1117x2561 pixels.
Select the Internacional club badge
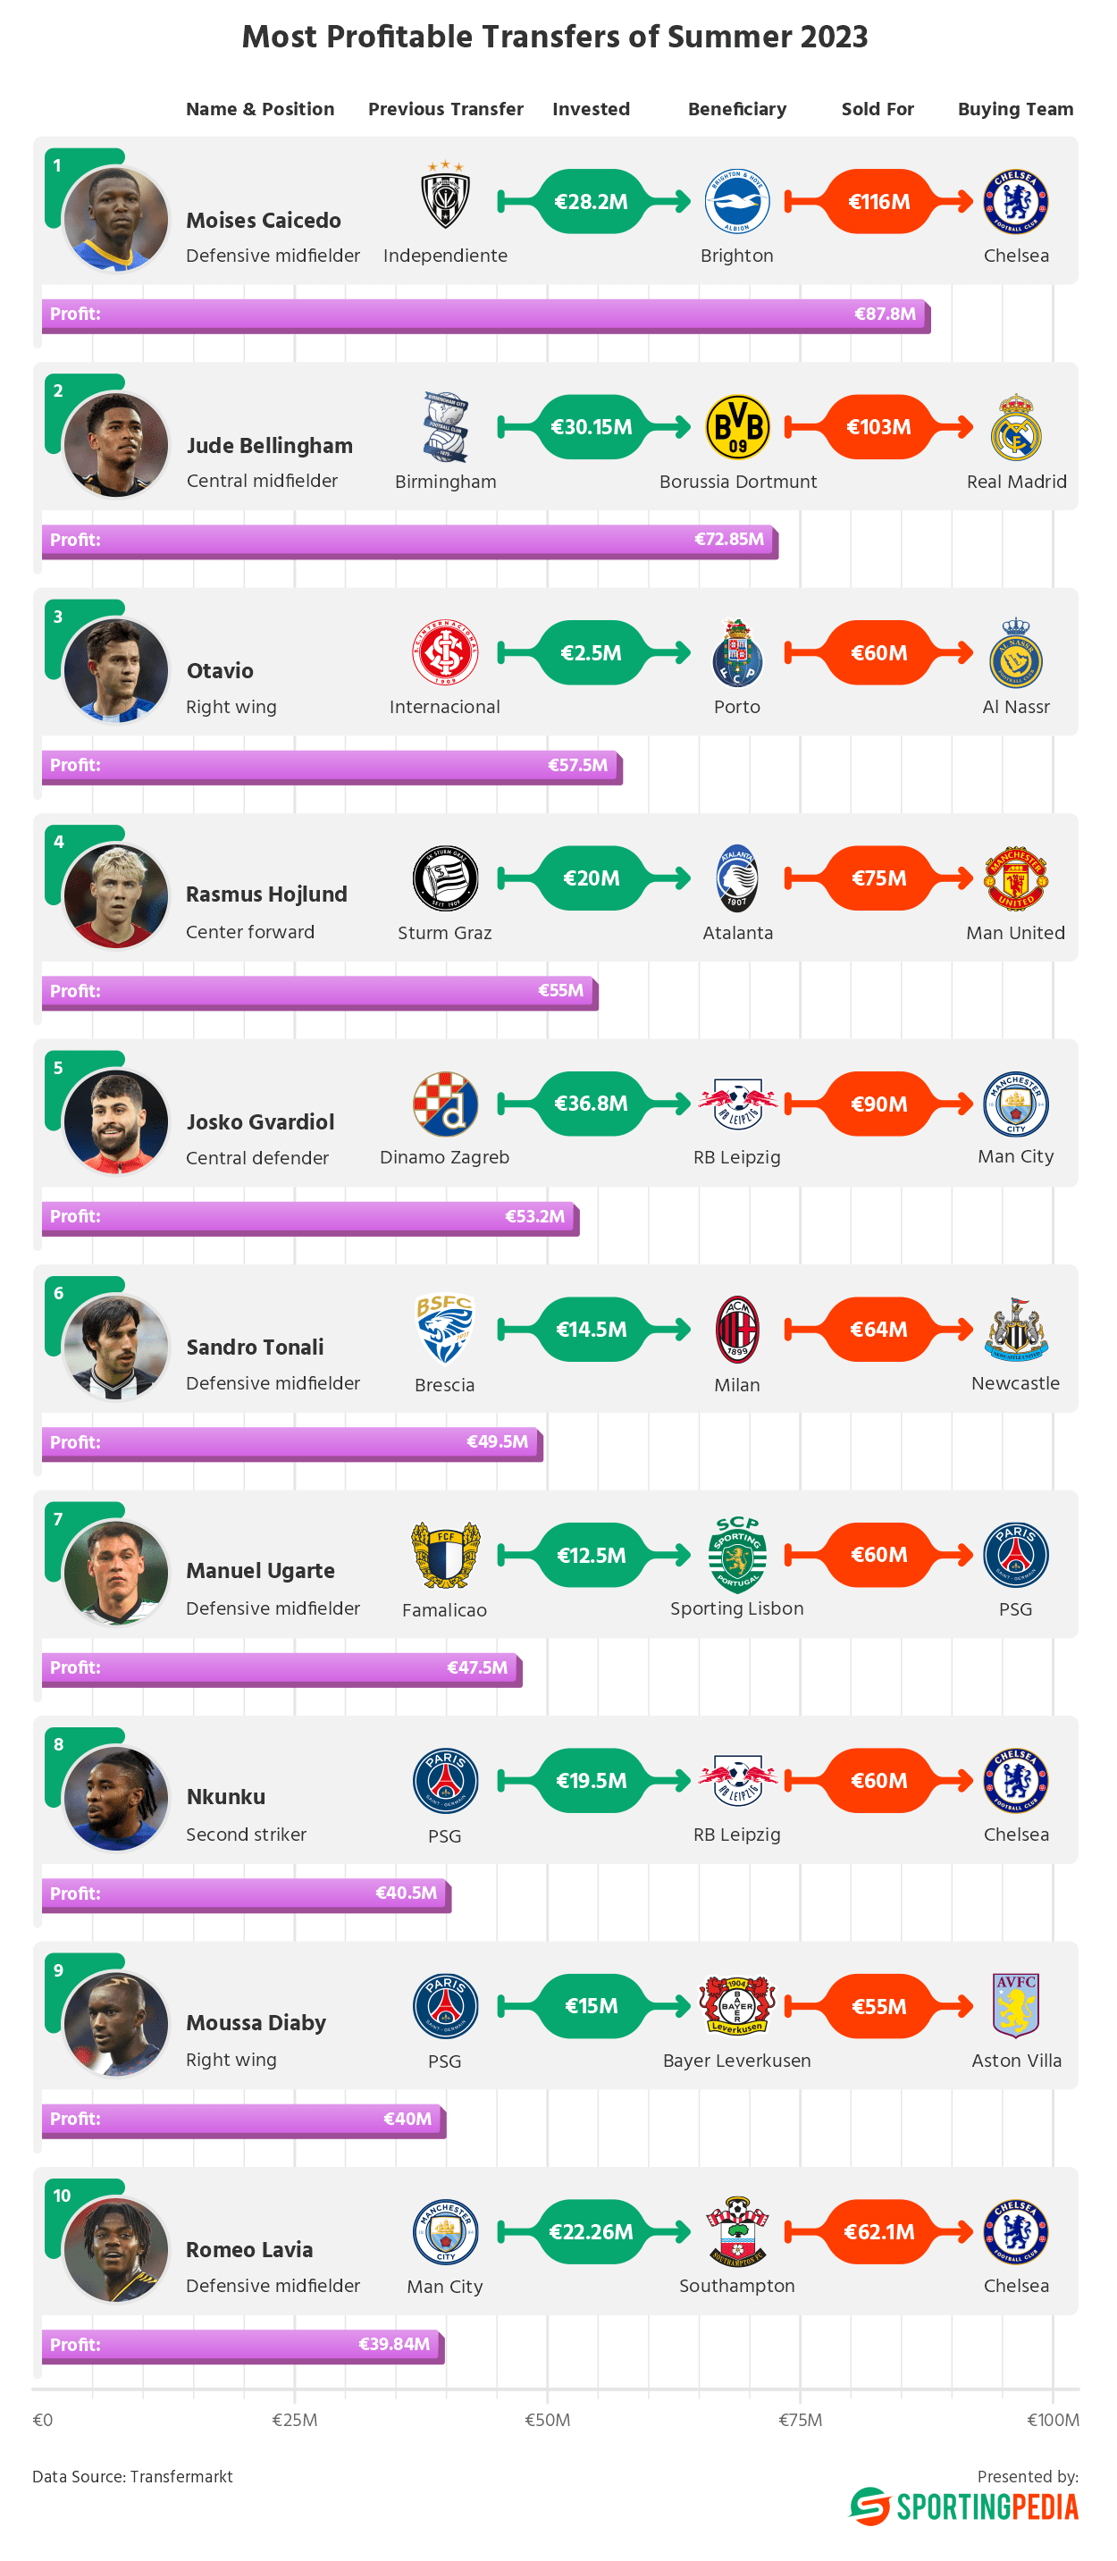tap(444, 653)
